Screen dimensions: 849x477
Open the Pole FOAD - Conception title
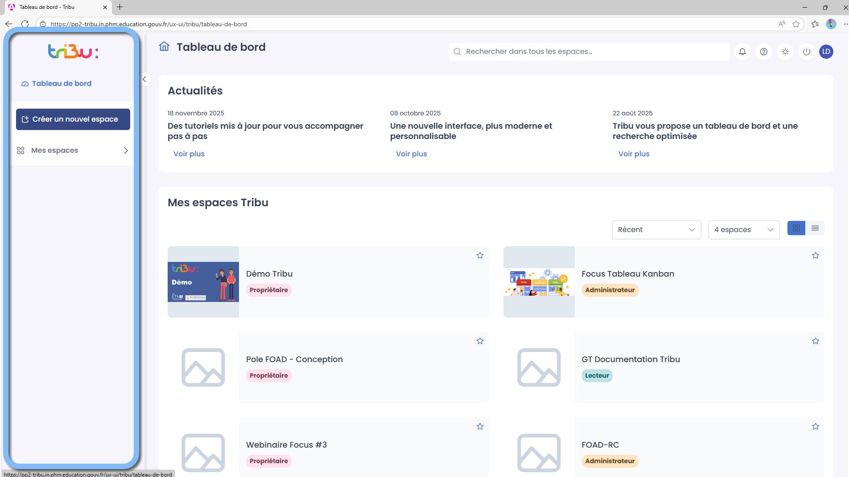(294, 359)
